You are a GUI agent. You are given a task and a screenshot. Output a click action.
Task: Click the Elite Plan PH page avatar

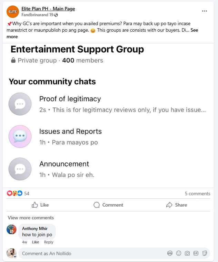13,12
